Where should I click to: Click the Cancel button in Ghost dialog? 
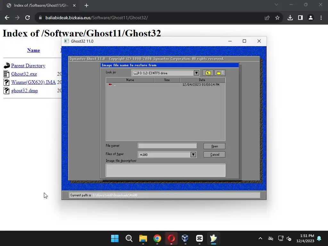coord(214,155)
